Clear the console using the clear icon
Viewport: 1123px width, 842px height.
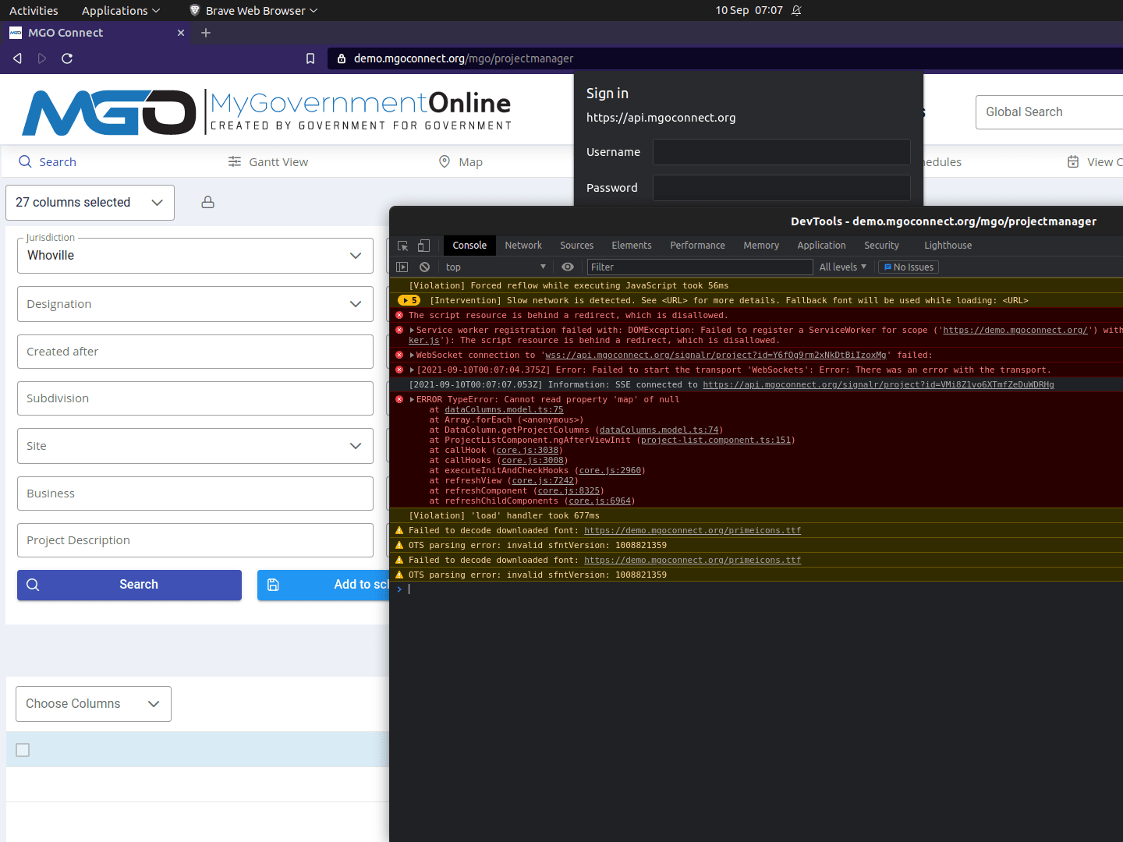(424, 267)
